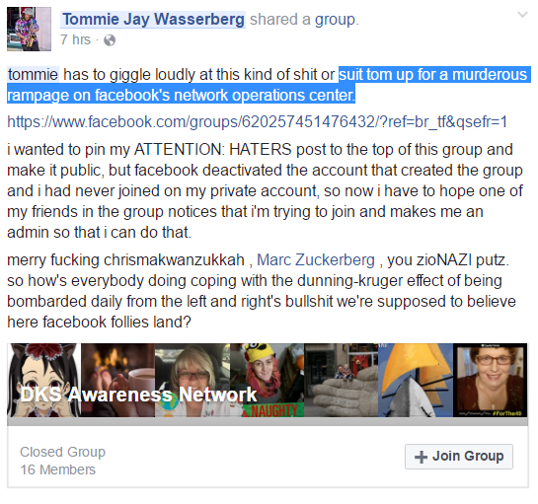Image resolution: width=538 pixels, height=504 pixels.
Task: Click the minion hat NAUGHTY thumbnail
Action: coord(267,381)
